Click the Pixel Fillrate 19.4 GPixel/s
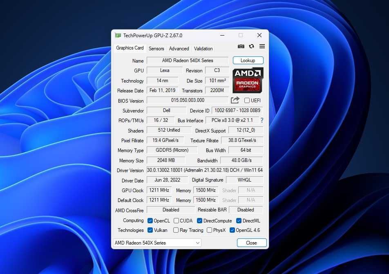This screenshot has width=389, height=274. coord(165,140)
